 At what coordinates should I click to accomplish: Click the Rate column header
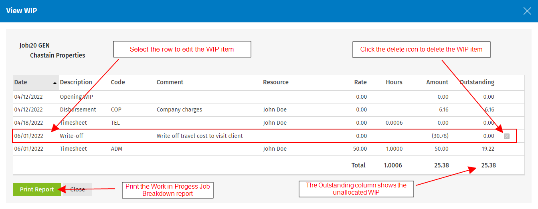coord(360,82)
